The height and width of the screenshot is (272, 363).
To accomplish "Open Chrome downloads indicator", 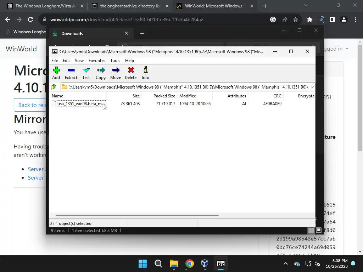I will click(x=322, y=20).
